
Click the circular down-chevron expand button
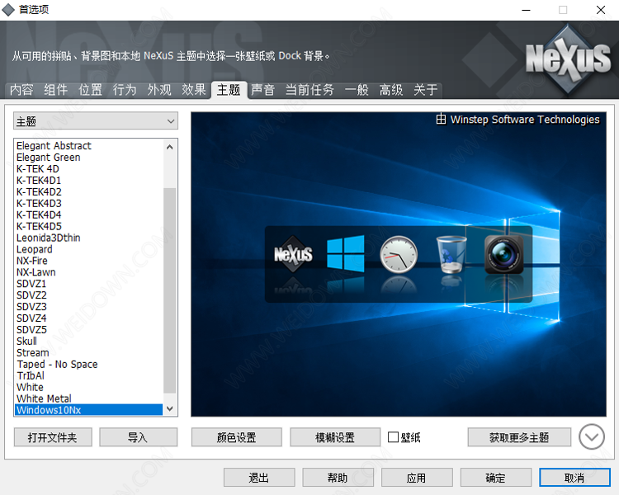tap(592, 437)
